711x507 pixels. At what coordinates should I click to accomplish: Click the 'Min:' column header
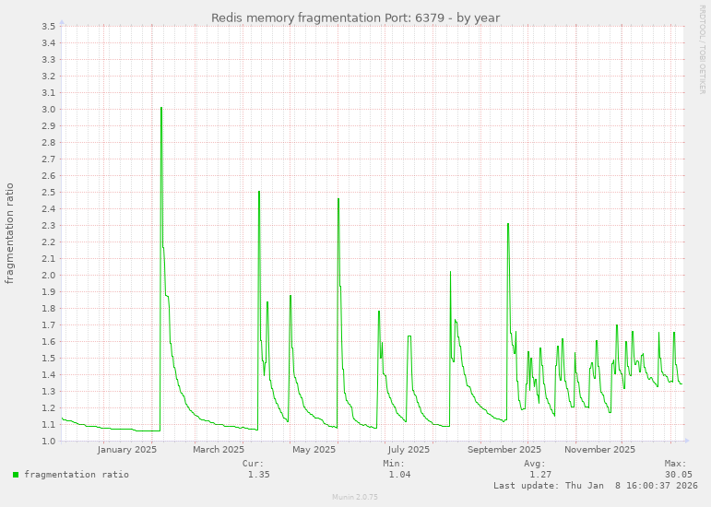click(x=394, y=464)
